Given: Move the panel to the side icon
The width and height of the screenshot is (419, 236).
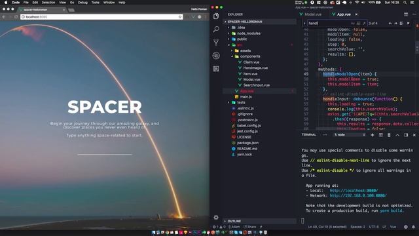Looking at the screenshot, I should [406, 135].
